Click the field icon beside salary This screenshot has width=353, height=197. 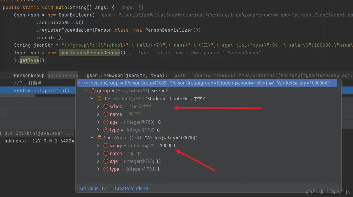coord(106,146)
